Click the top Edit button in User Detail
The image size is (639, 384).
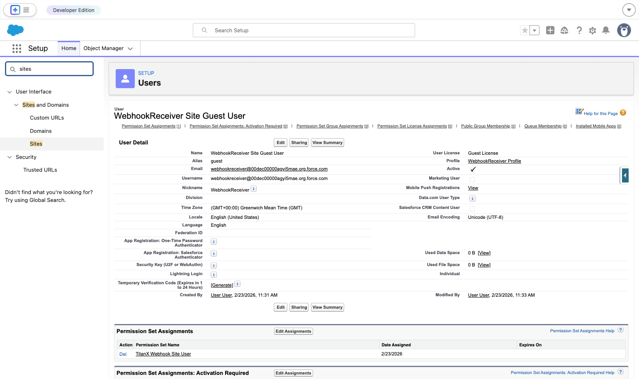[x=281, y=143]
